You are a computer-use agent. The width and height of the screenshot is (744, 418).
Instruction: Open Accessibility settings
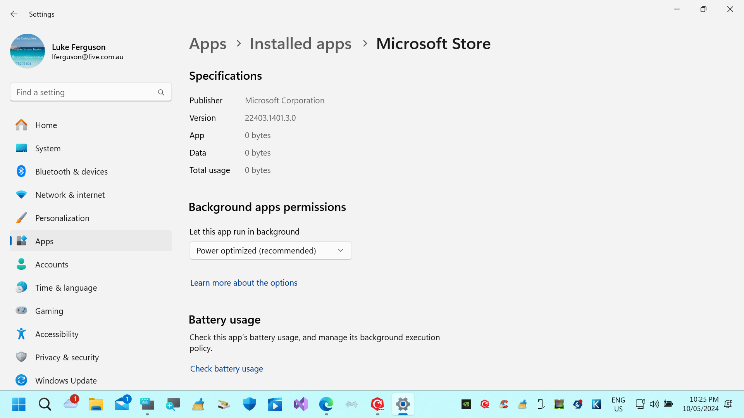(x=91, y=334)
